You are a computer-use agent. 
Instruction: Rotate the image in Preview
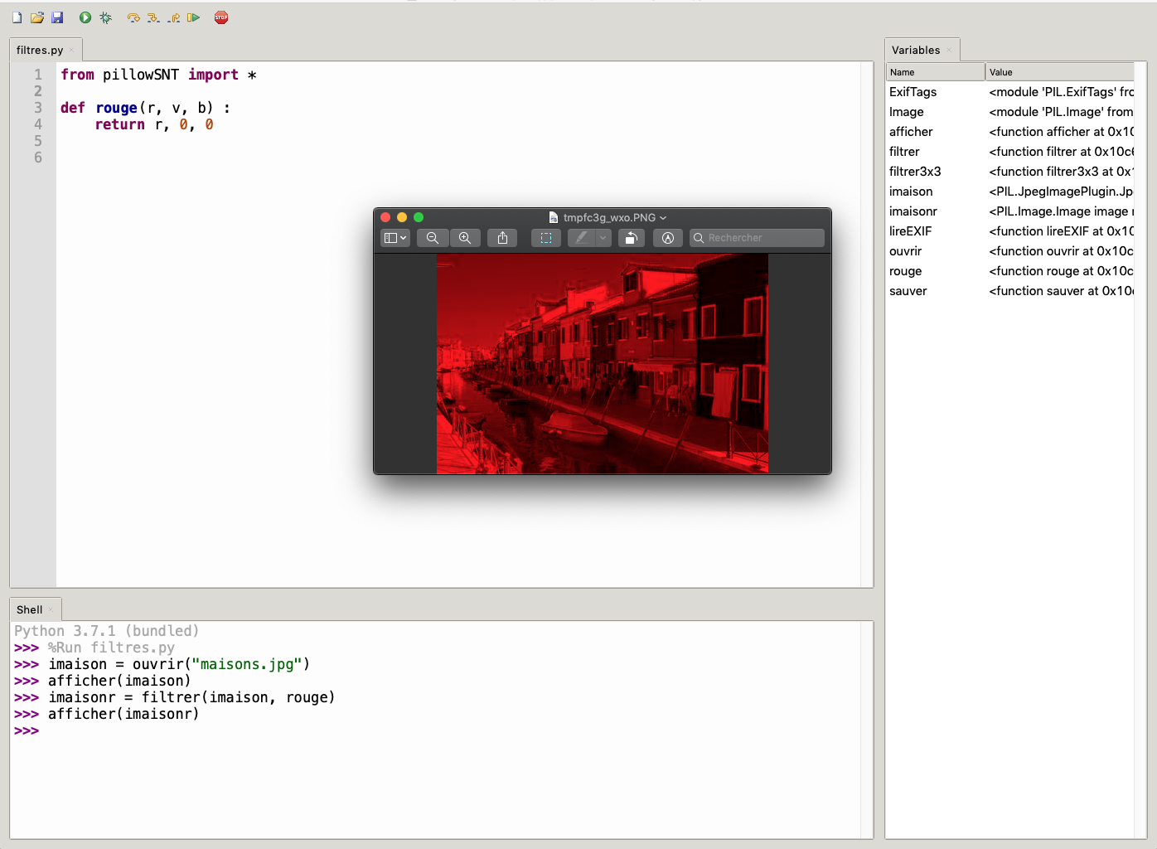[x=631, y=238]
